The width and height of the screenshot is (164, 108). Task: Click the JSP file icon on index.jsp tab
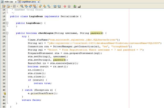pyautogui.click(x=2, y=2)
